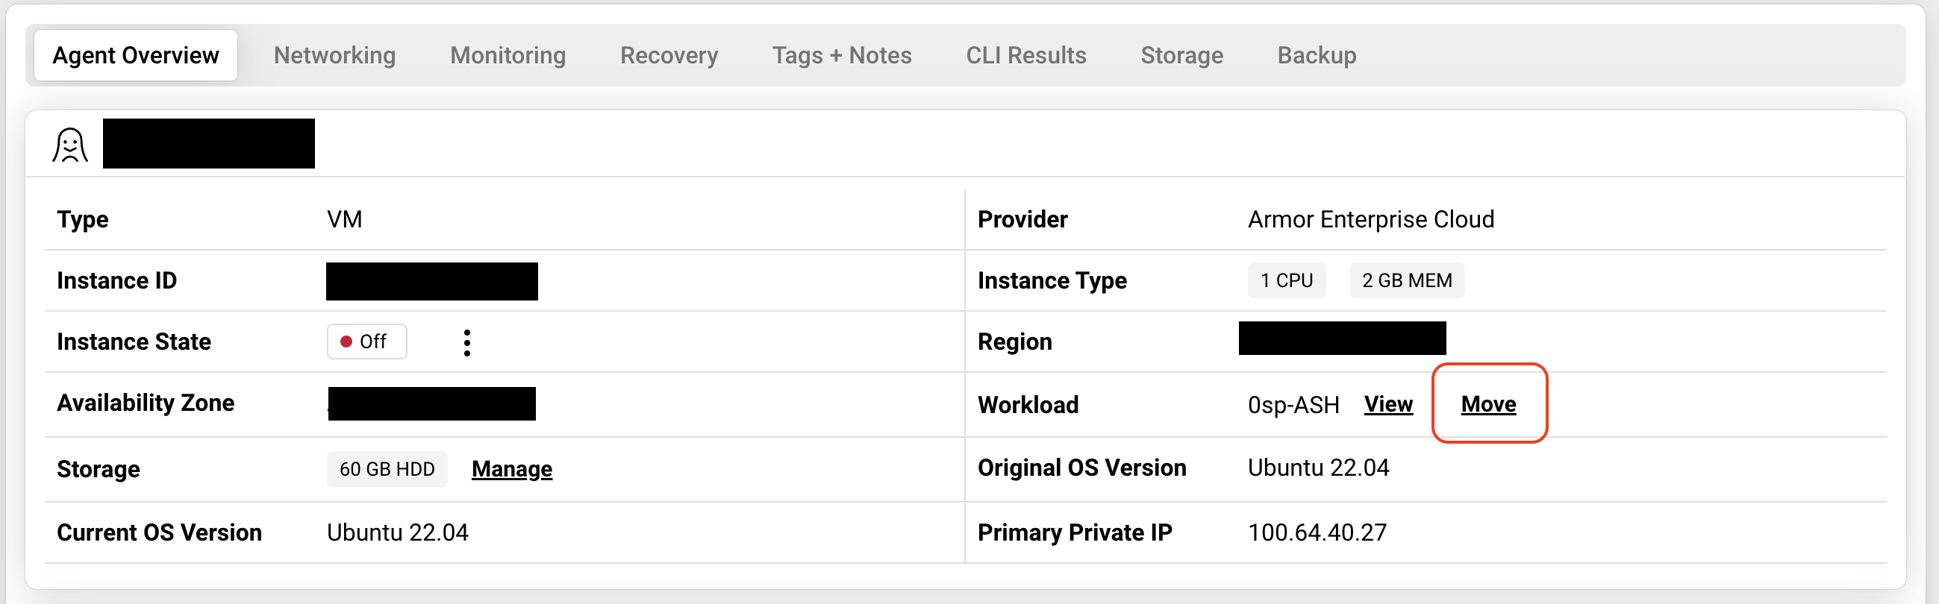Select the Agent Overview tab

pyautogui.click(x=136, y=55)
